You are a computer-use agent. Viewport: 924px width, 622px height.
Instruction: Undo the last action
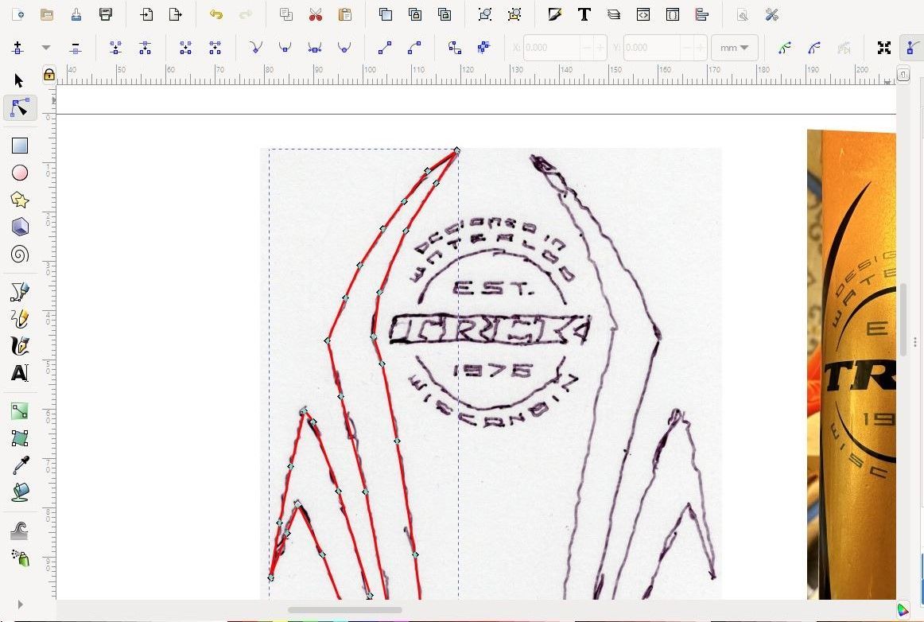215,14
